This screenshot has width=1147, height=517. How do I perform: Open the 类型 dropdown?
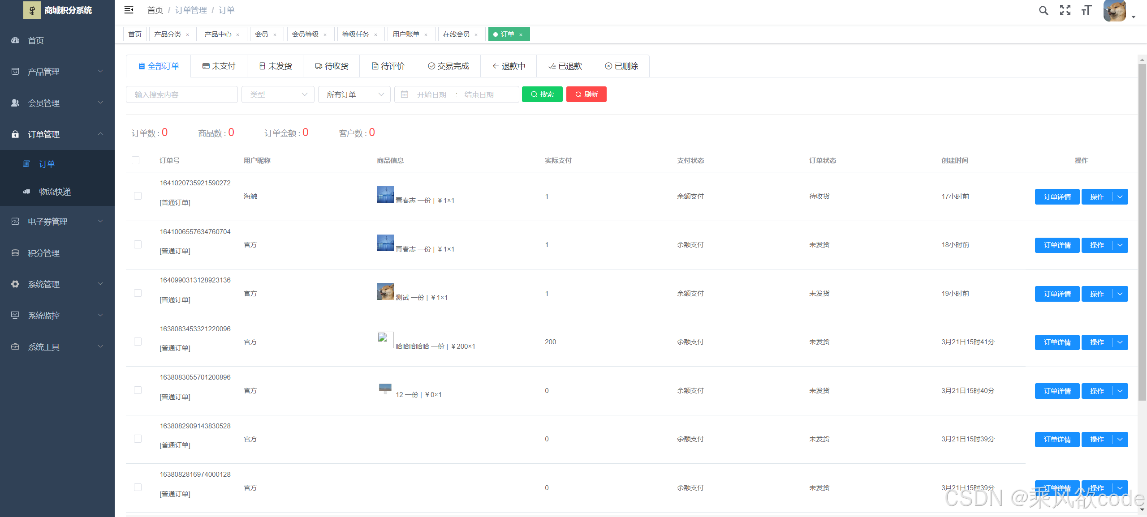pyautogui.click(x=278, y=94)
